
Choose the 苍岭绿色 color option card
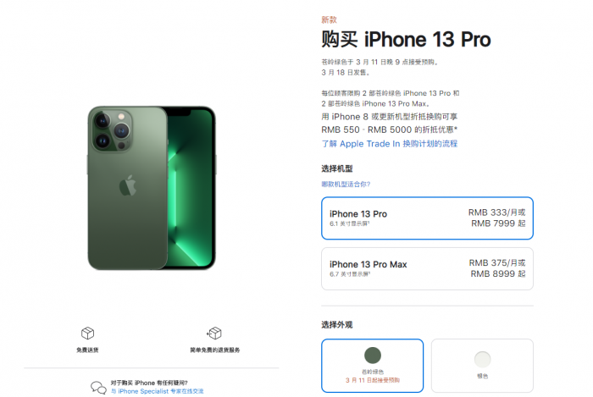[x=372, y=366]
